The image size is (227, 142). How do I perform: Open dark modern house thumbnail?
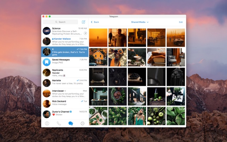tap(137, 96)
